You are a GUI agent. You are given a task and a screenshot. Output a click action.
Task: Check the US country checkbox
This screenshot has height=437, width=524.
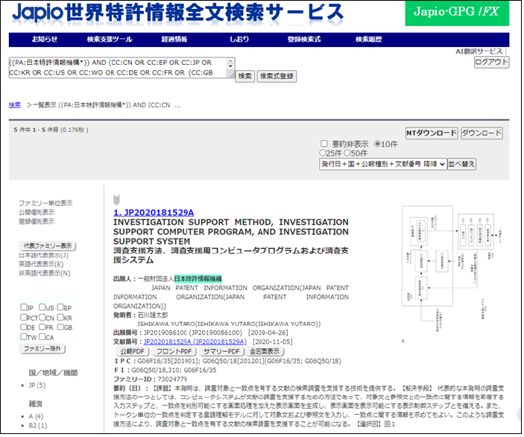(x=42, y=308)
